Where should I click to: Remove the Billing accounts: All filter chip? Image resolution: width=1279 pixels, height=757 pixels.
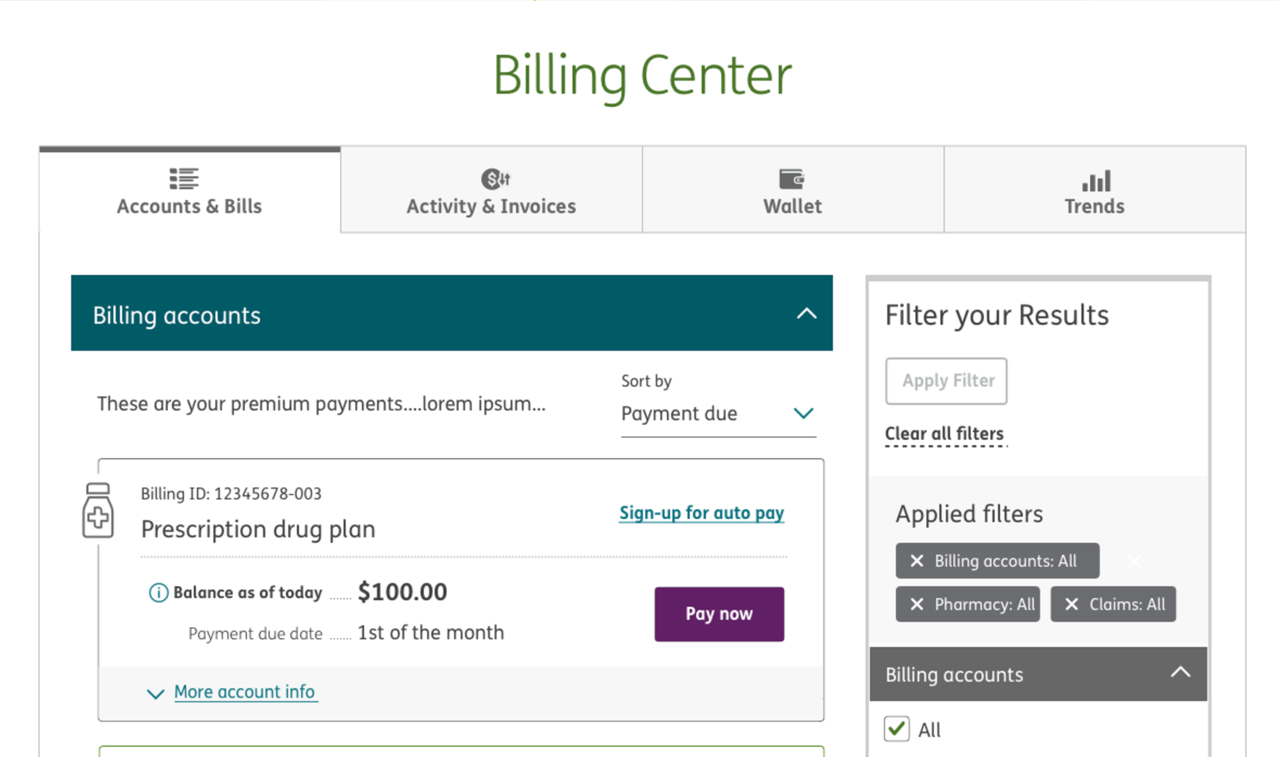point(917,561)
